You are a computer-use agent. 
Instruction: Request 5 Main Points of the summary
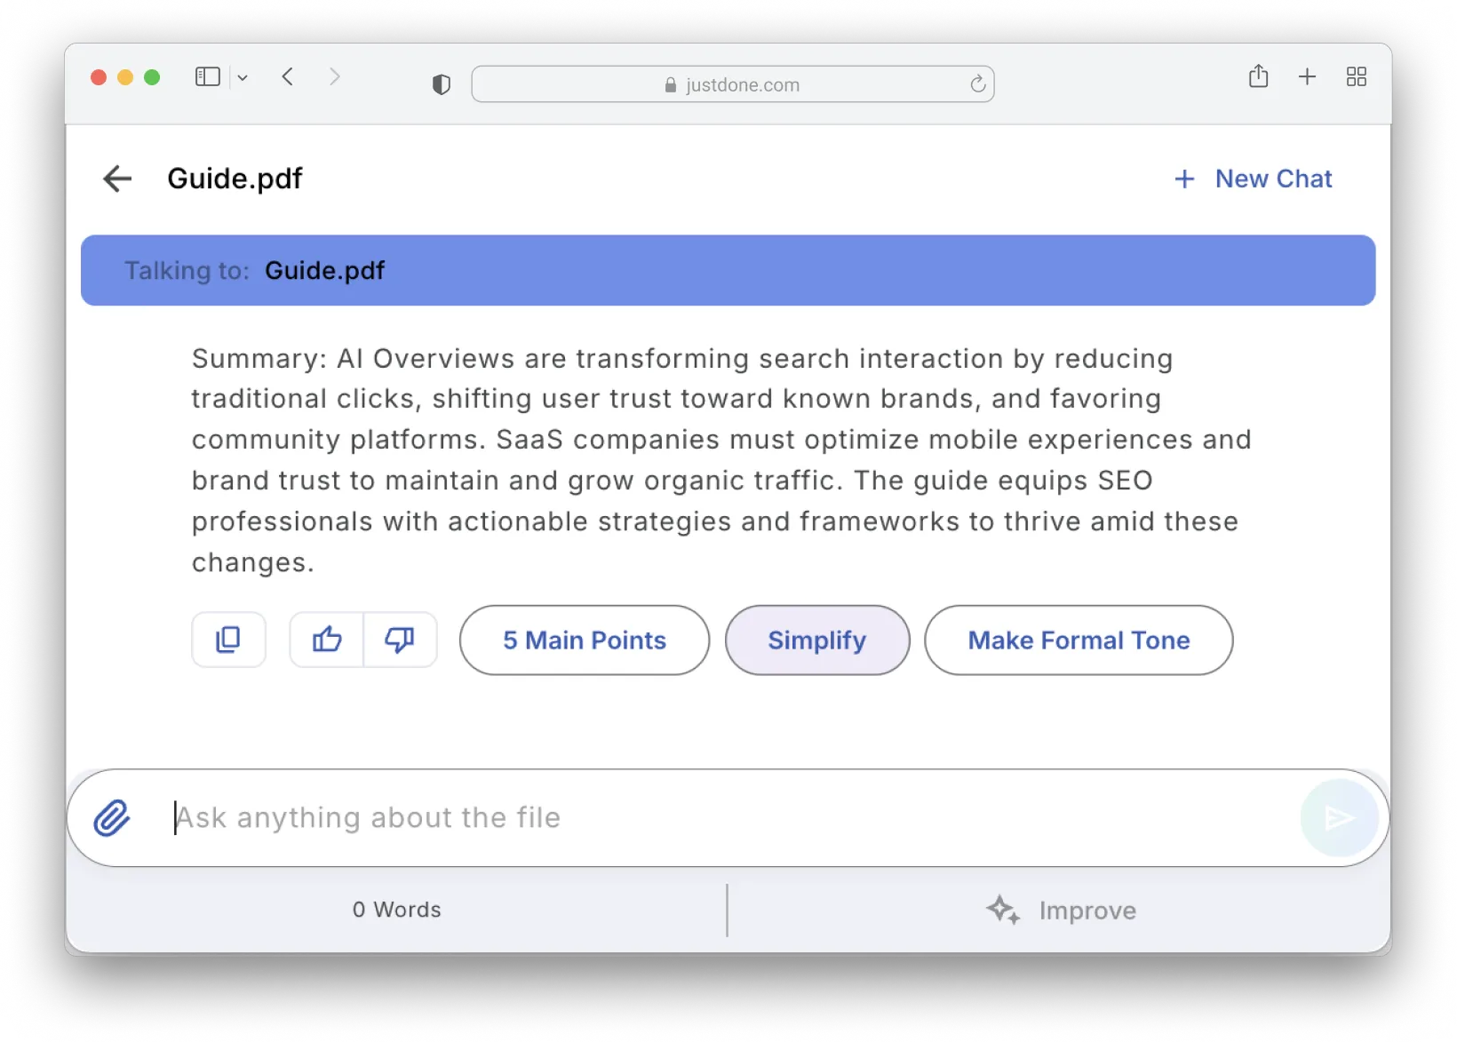pyautogui.click(x=584, y=640)
